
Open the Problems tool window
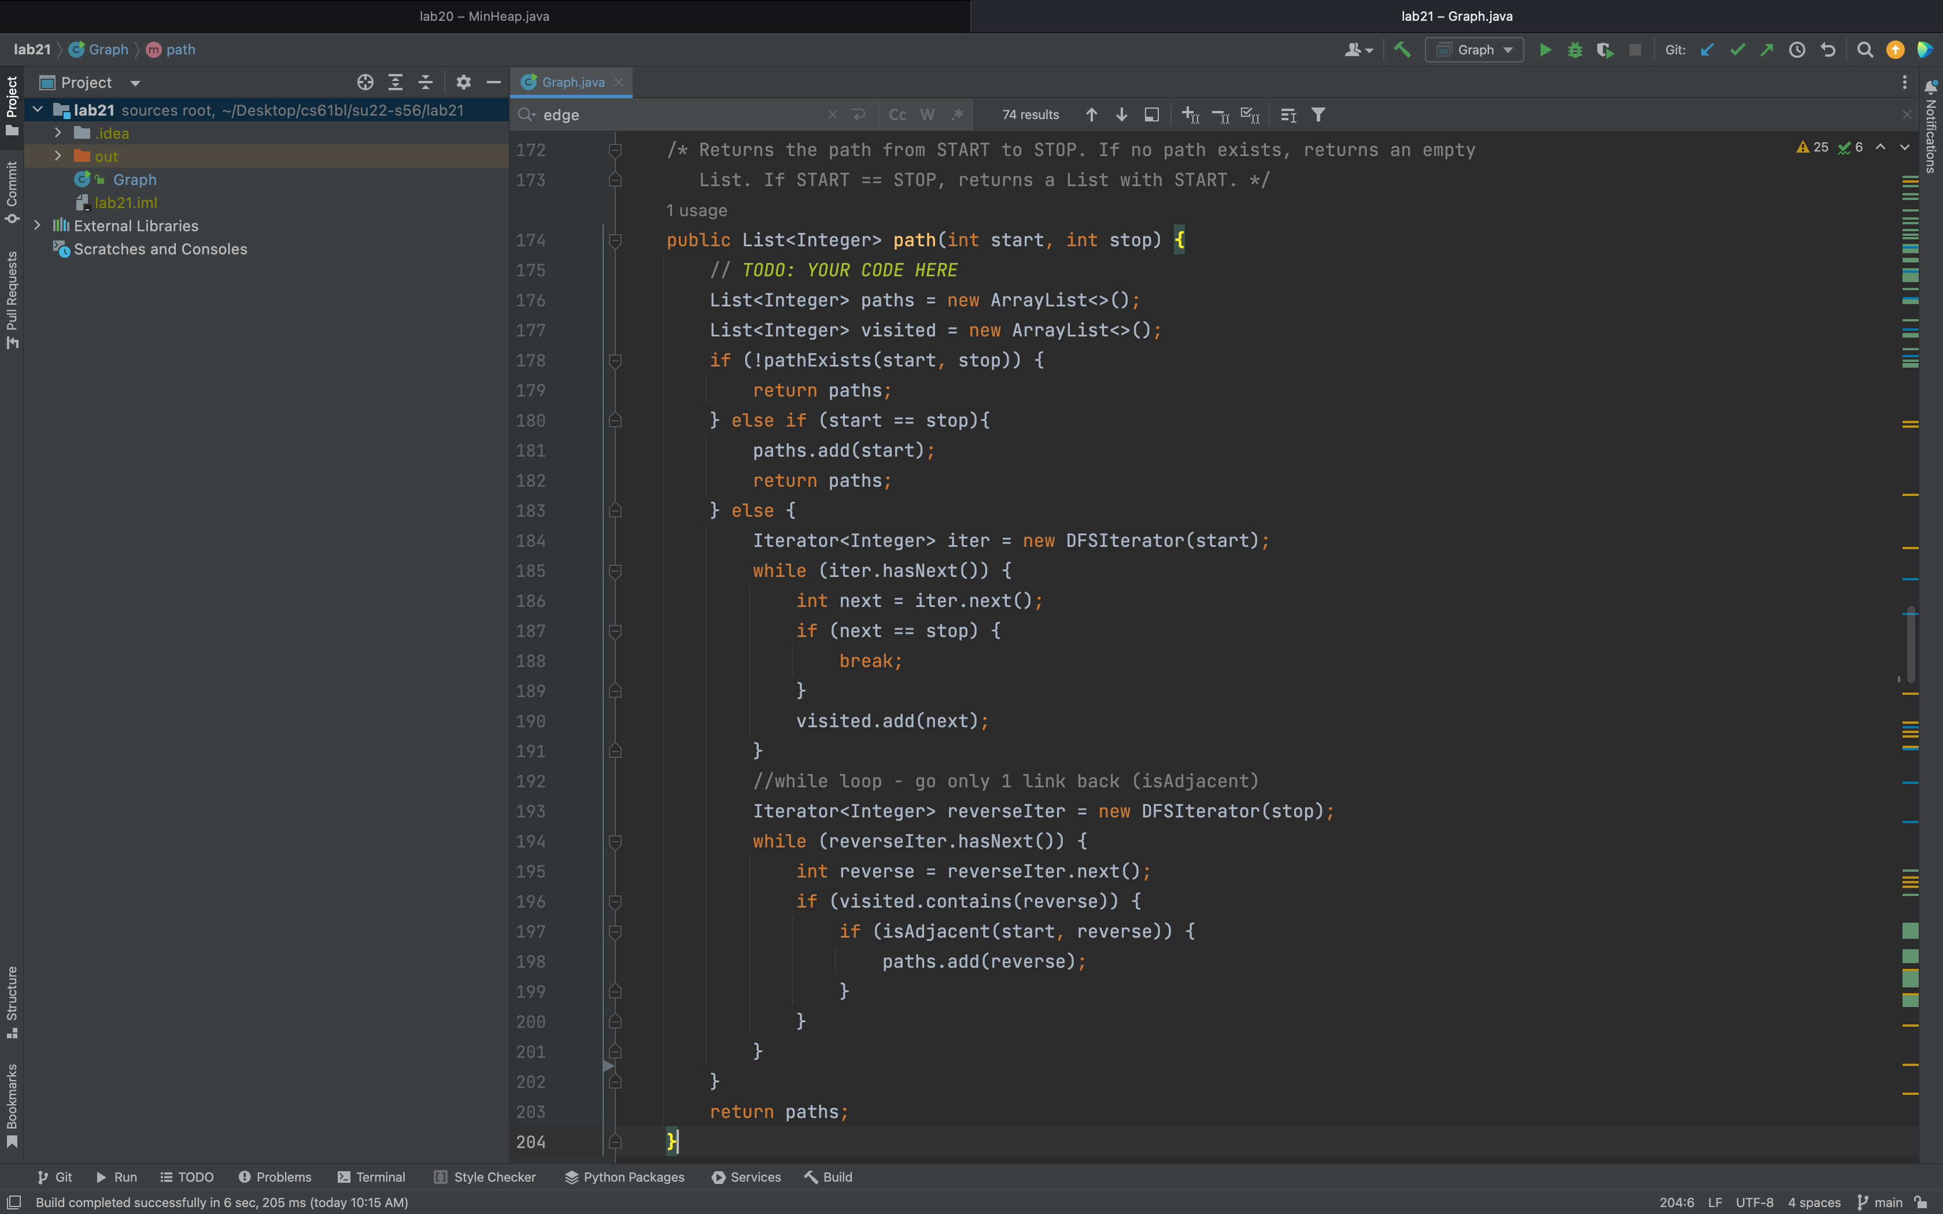[275, 1177]
